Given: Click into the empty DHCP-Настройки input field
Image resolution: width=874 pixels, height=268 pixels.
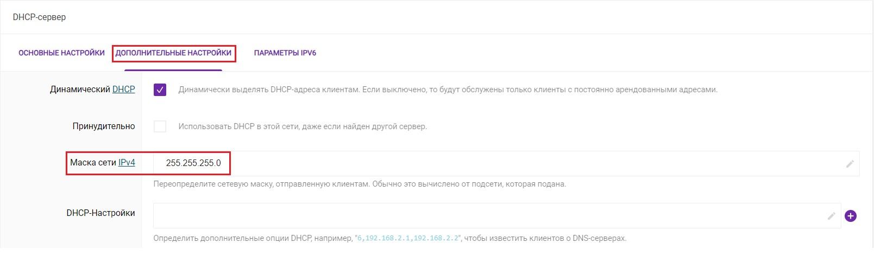Looking at the screenshot, I should point(497,215).
